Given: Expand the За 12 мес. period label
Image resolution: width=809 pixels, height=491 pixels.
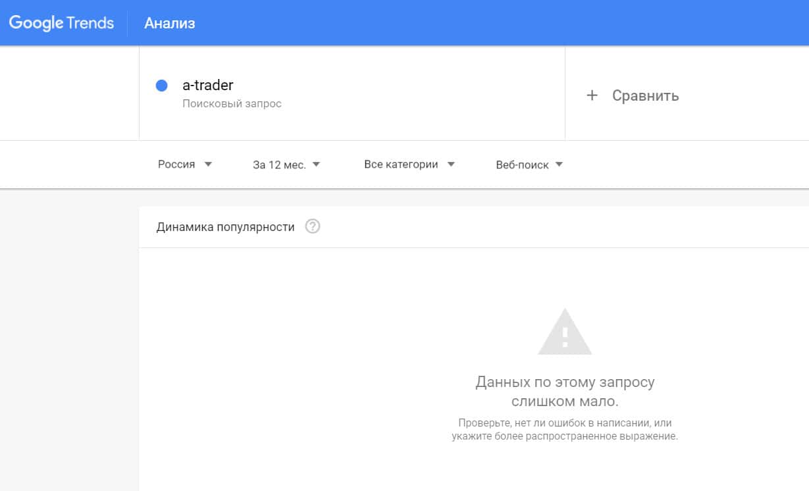Looking at the screenshot, I should click(x=279, y=165).
